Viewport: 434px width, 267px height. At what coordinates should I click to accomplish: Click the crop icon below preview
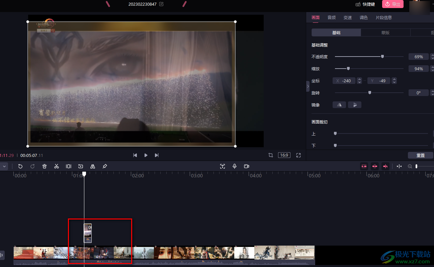(x=271, y=155)
